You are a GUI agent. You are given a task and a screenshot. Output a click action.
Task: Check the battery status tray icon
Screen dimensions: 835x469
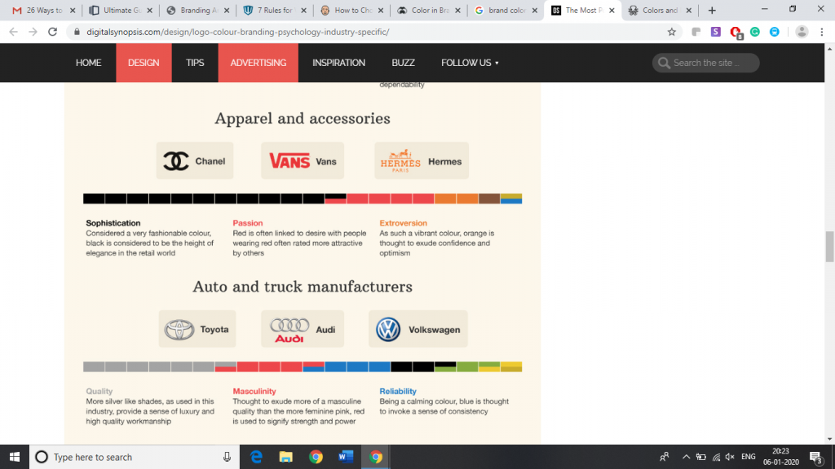[701, 457]
